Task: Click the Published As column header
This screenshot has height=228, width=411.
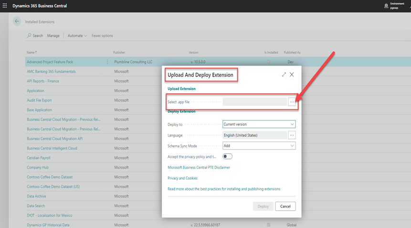Action: coord(292,53)
